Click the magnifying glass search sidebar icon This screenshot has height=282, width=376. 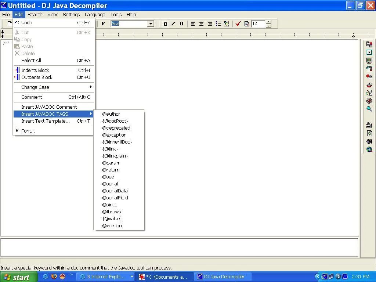point(369,109)
